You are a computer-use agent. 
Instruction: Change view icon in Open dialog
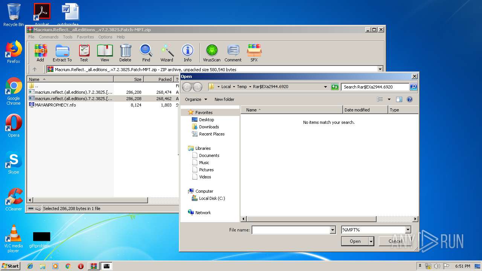pyautogui.click(x=380, y=99)
